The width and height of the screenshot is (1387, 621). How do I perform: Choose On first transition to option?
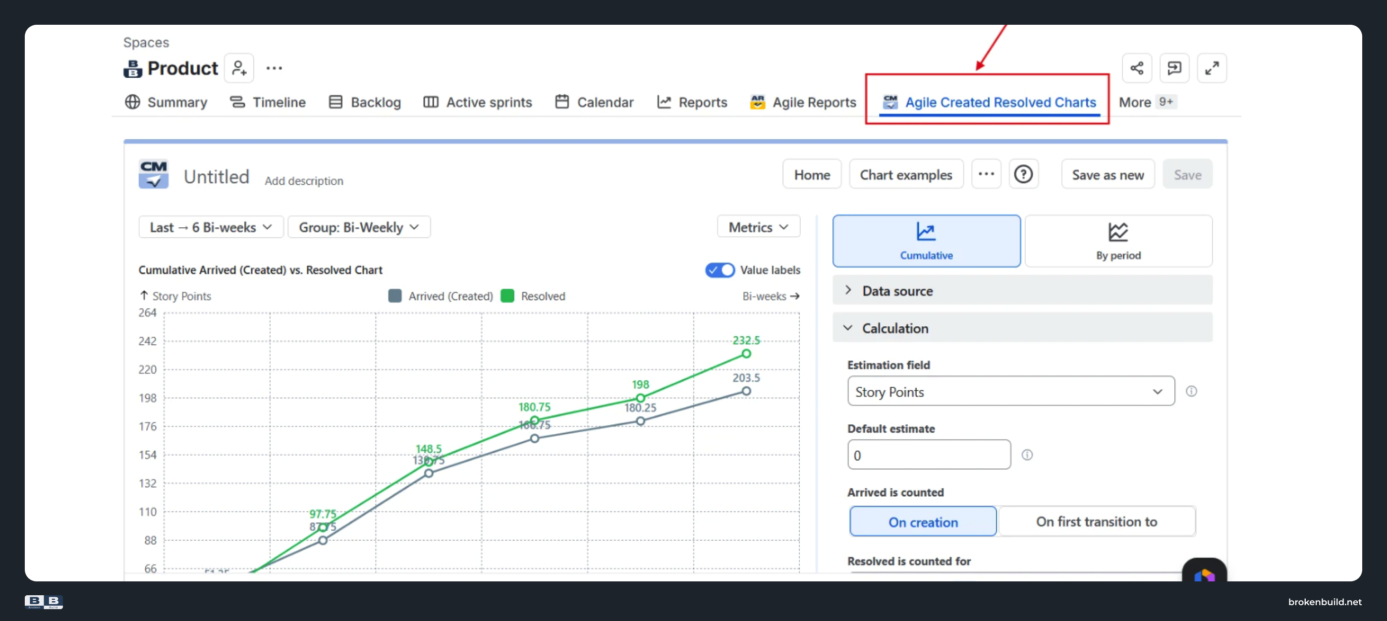[x=1097, y=521]
